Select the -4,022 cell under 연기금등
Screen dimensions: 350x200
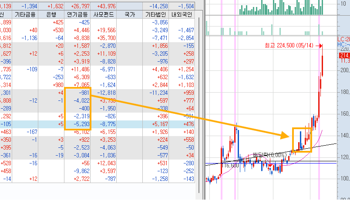81,100
